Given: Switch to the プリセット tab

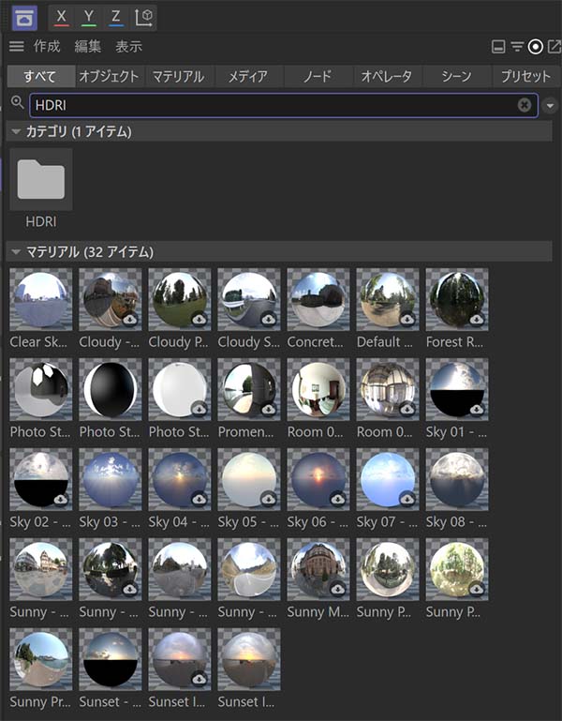Looking at the screenshot, I should (x=525, y=76).
